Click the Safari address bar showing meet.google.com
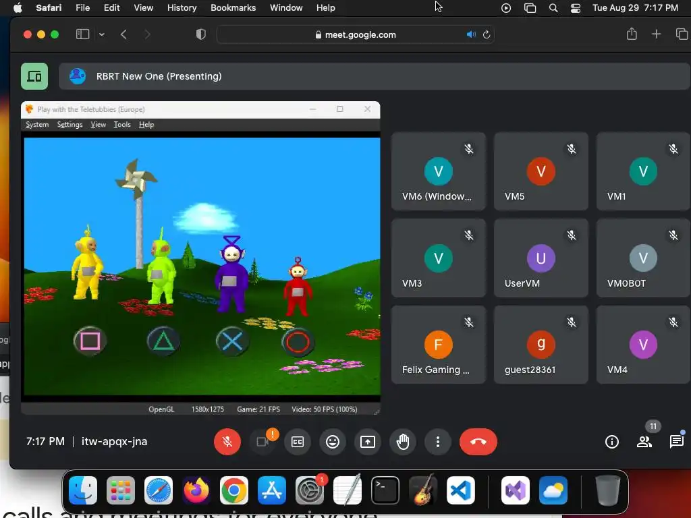Image resolution: width=691 pixels, height=518 pixels. click(355, 35)
